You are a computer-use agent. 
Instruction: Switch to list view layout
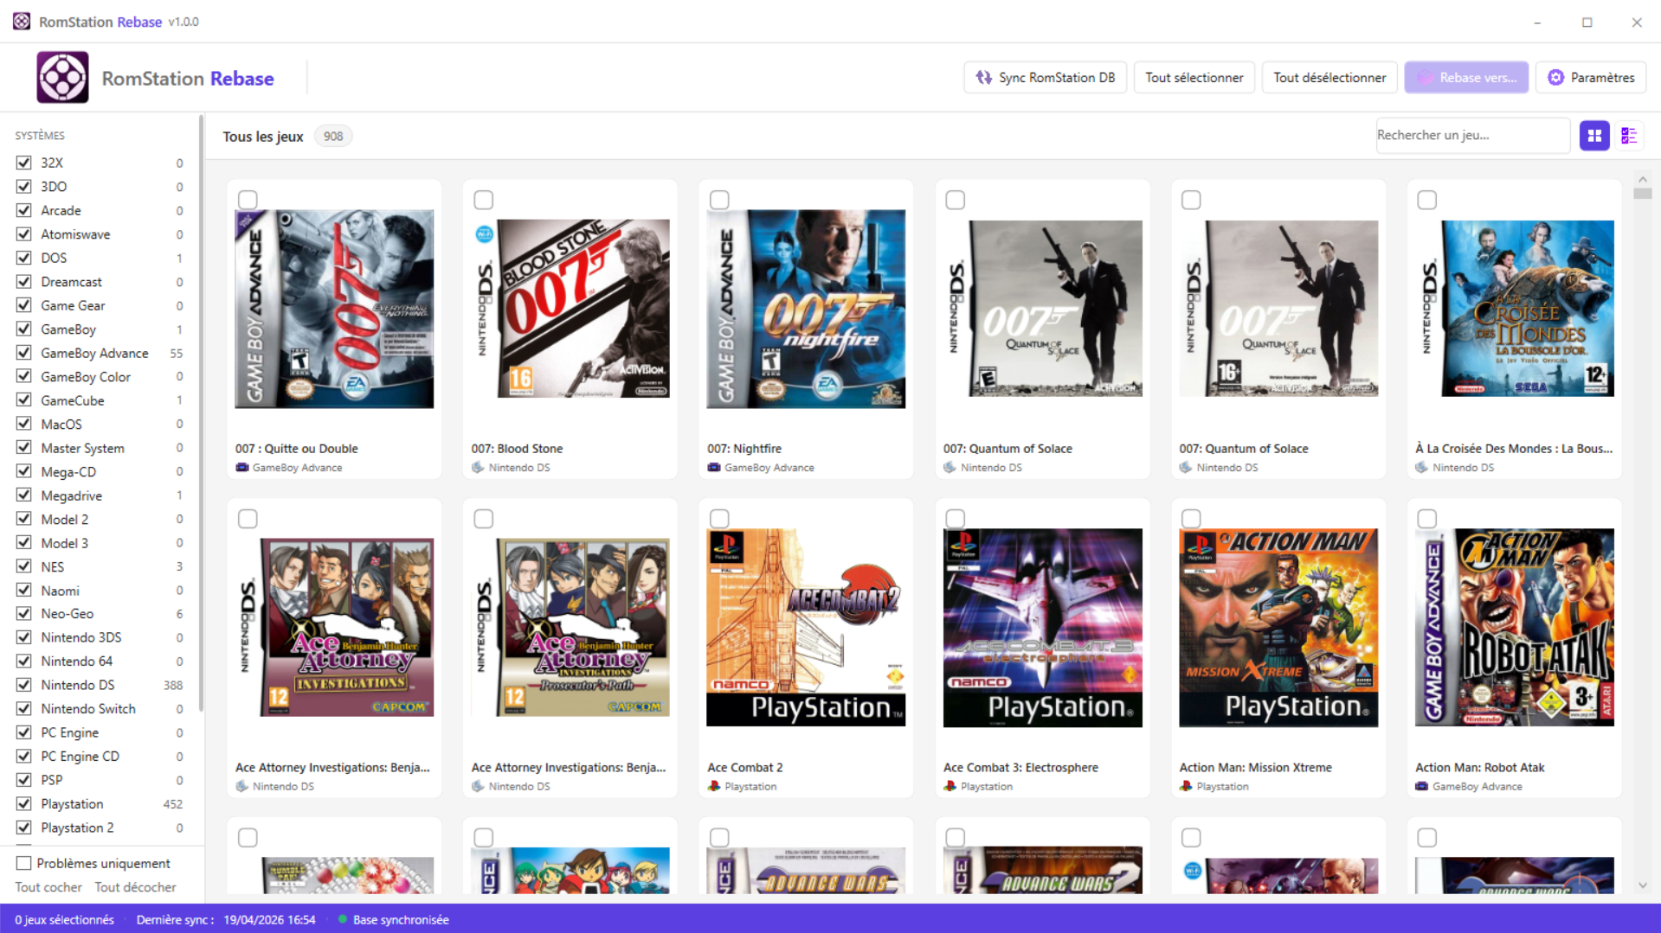[1629, 136]
